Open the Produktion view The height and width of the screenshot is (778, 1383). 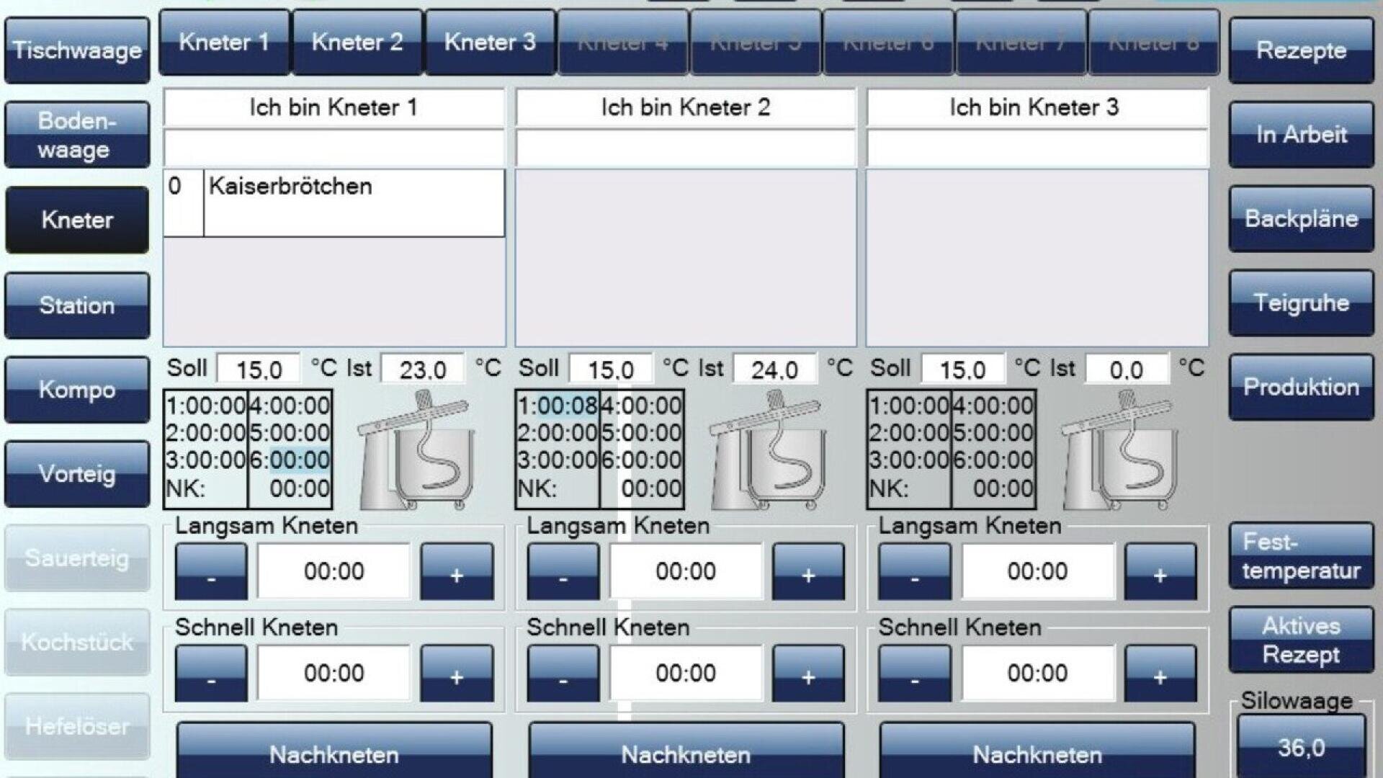click(1301, 387)
